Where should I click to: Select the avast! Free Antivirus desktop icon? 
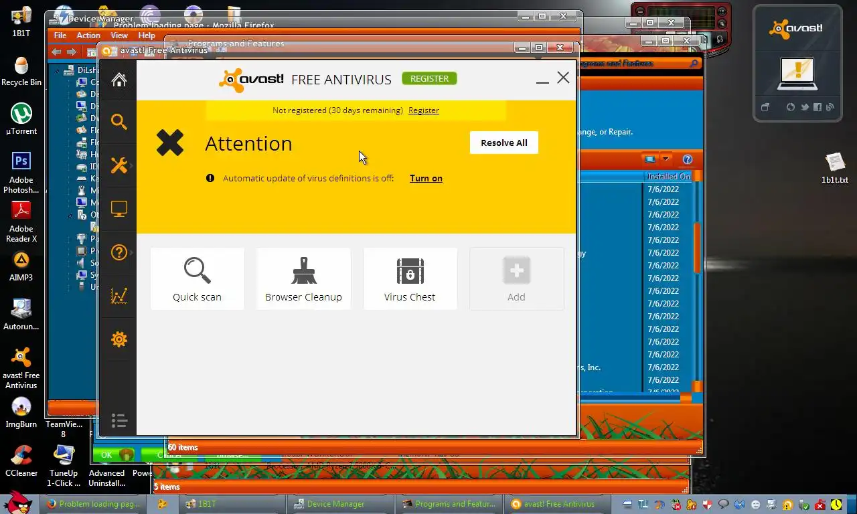(x=21, y=368)
